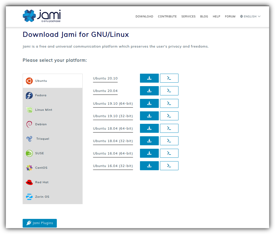Show terminal instructions for Ubuntu 18.04 (32-bit)
275x234 pixels.
pyautogui.click(x=169, y=141)
